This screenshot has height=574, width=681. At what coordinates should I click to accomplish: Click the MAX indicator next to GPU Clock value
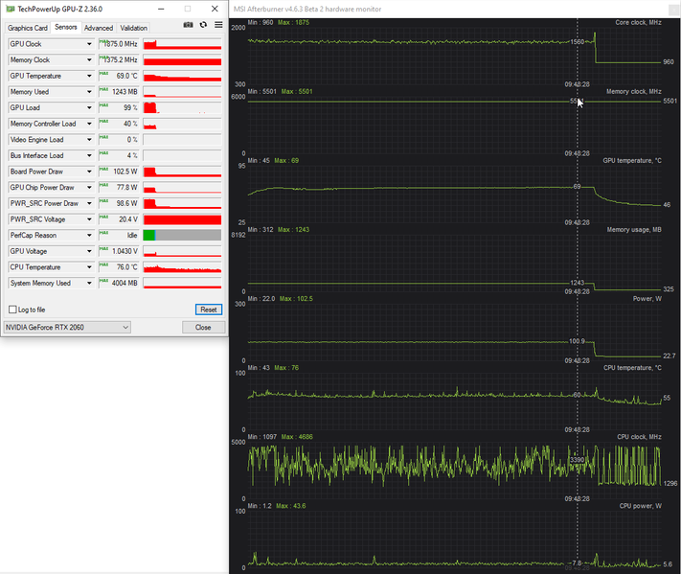click(103, 42)
